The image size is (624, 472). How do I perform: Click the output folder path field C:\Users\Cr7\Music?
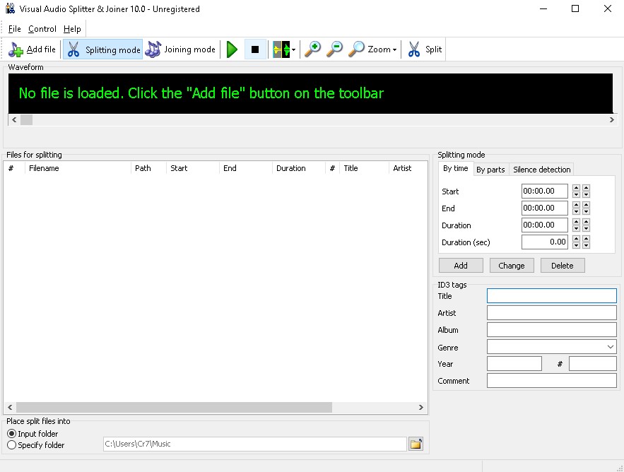click(x=254, y=444)
